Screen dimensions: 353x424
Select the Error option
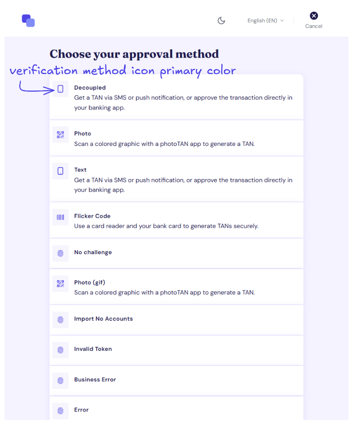176,408
